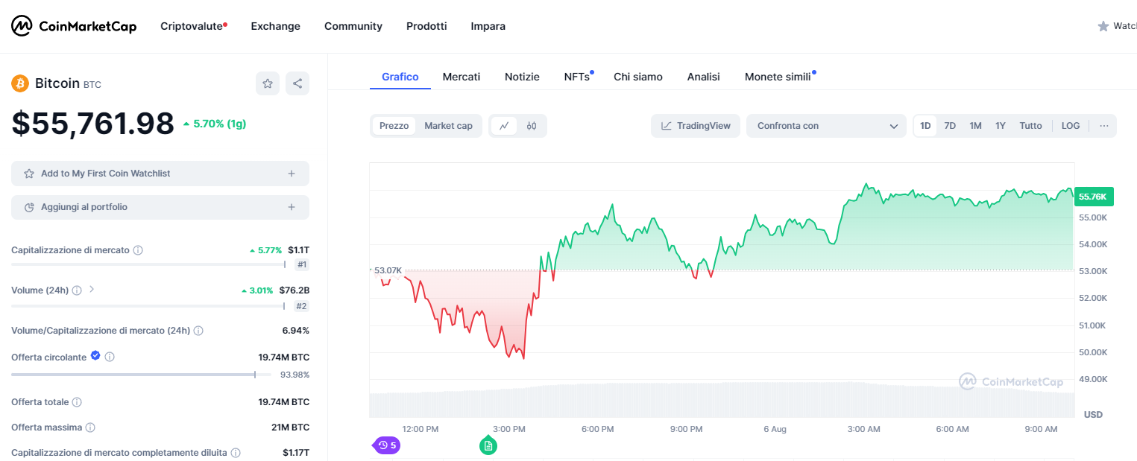
Task: Add to My First Coin Watchlist
Action: [x=160, y=174]
